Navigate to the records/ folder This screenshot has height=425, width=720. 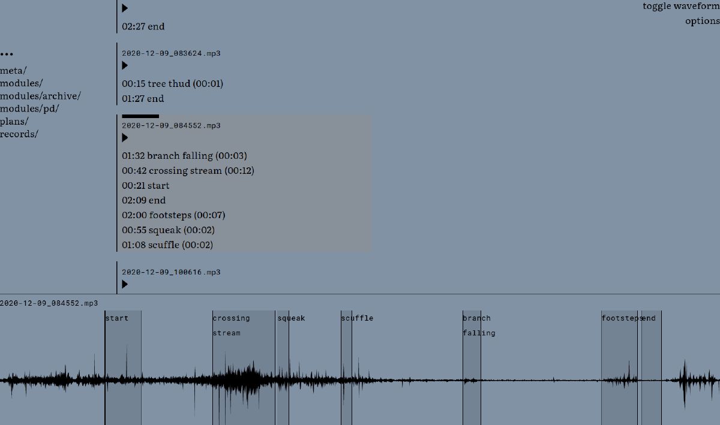[x=19, y=134]
